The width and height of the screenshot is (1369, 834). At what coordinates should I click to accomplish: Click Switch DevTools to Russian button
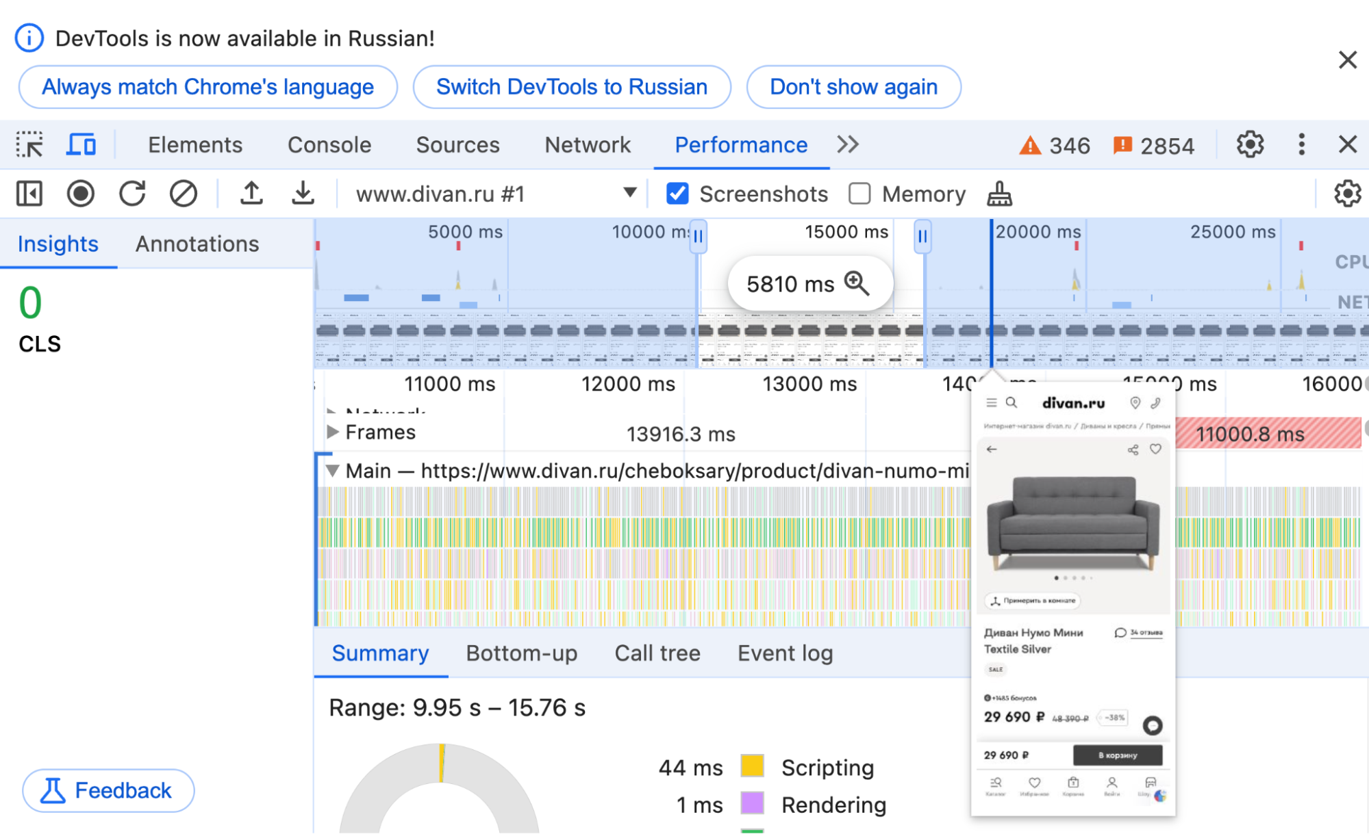tap(572, 87)
